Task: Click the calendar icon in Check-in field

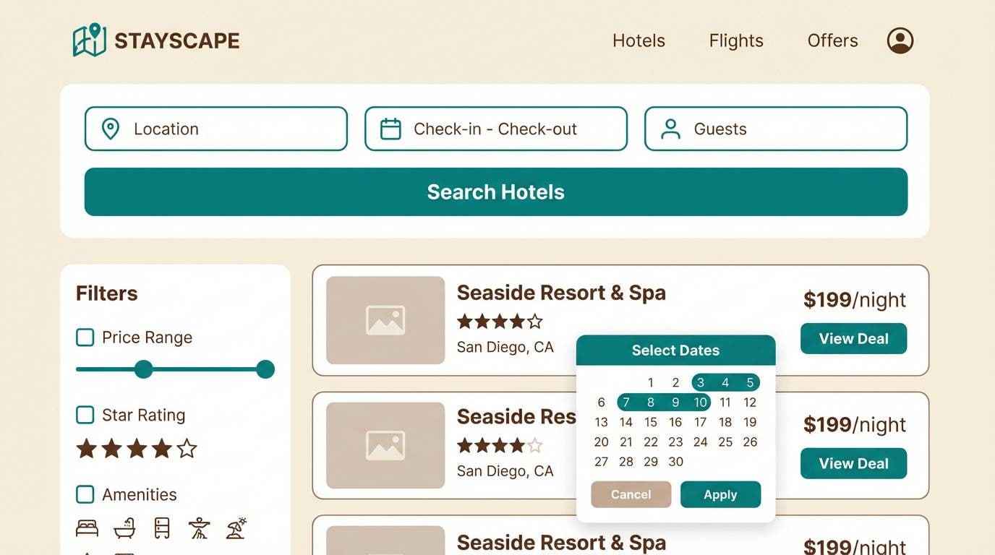Action: [x=390, y=128]
